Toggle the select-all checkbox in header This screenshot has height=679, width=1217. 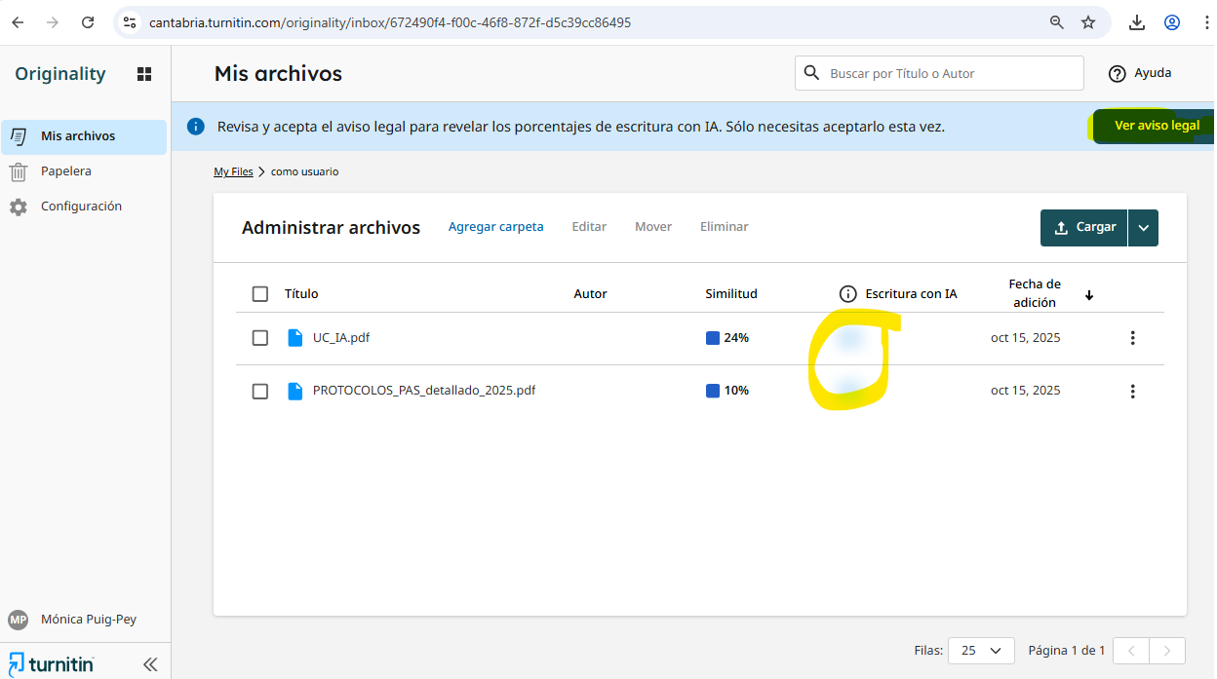259,294
